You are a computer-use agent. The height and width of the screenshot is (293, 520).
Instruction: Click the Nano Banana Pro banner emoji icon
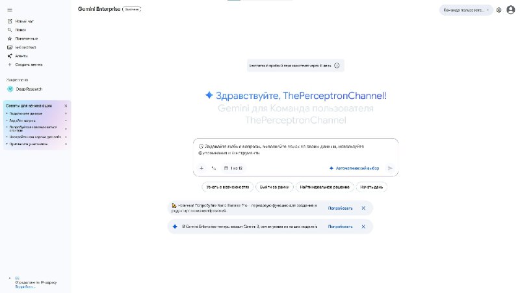(x=174, y=206)
